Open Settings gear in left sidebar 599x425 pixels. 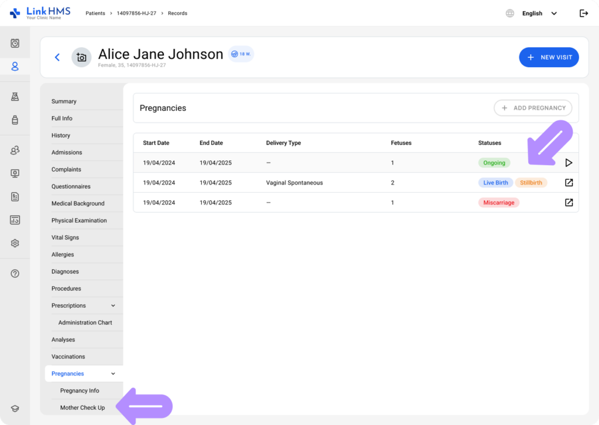[15, 243]
